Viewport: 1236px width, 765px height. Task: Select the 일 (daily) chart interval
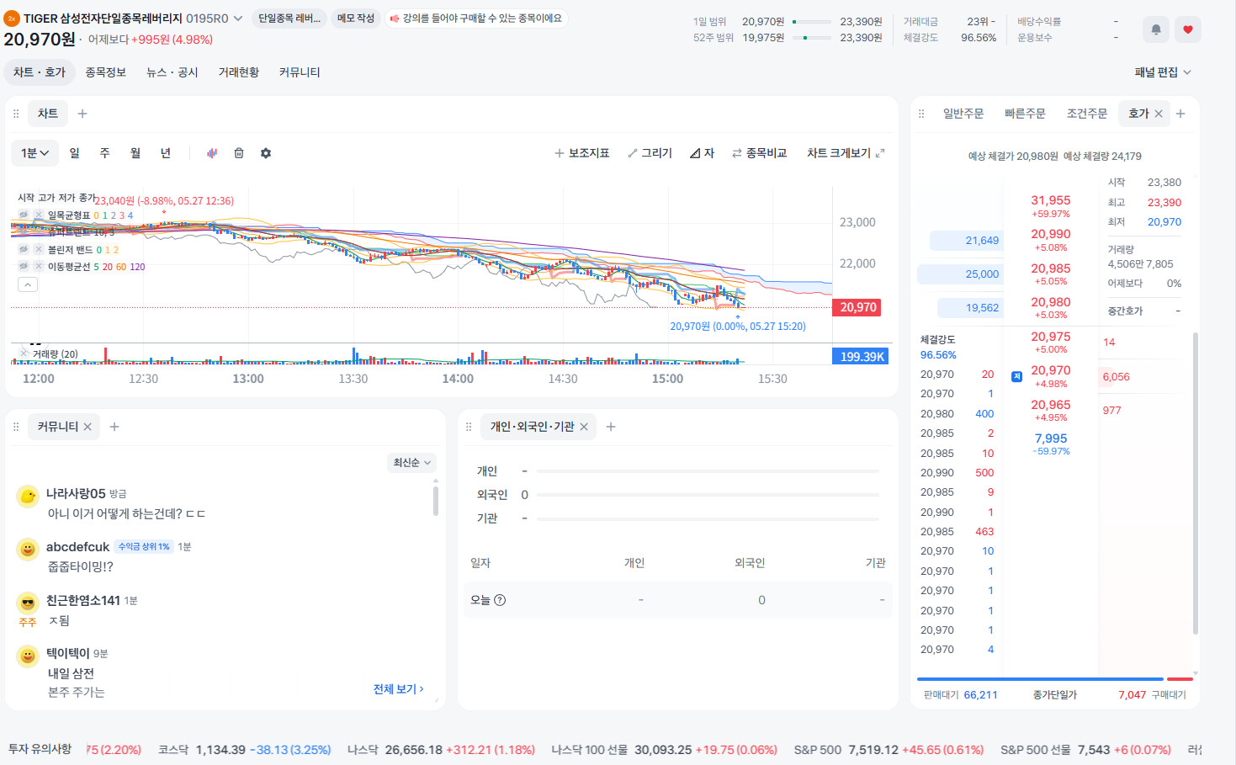pos(74,153)
